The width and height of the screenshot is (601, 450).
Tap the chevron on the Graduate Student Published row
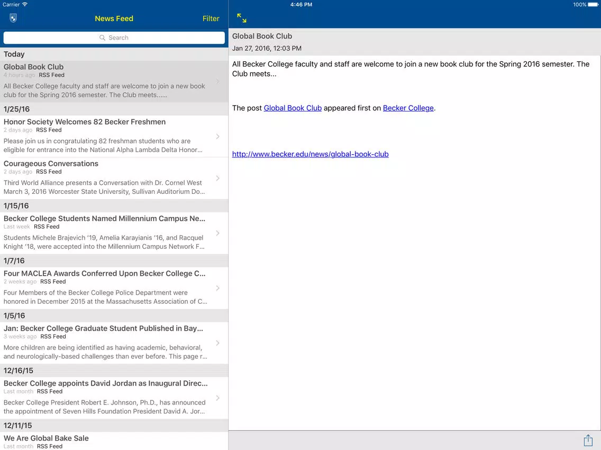click(218, 343)
